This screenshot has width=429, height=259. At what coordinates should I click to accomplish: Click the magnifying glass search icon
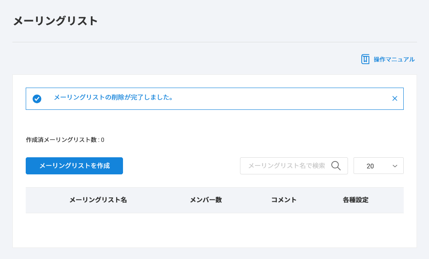tap(336, 166)
